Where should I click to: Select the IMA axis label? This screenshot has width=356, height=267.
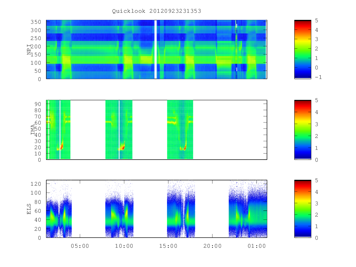point(33,130)
